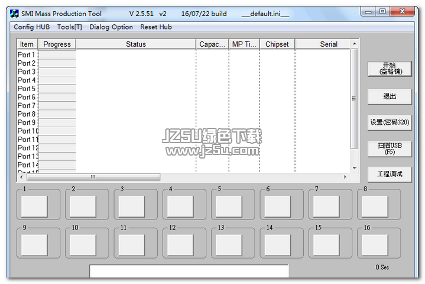The width and height of the screenshot is (425, 284).
Task: Click the Port 1 progress bar
Action: pyautogui.click(x=57, y=55)
